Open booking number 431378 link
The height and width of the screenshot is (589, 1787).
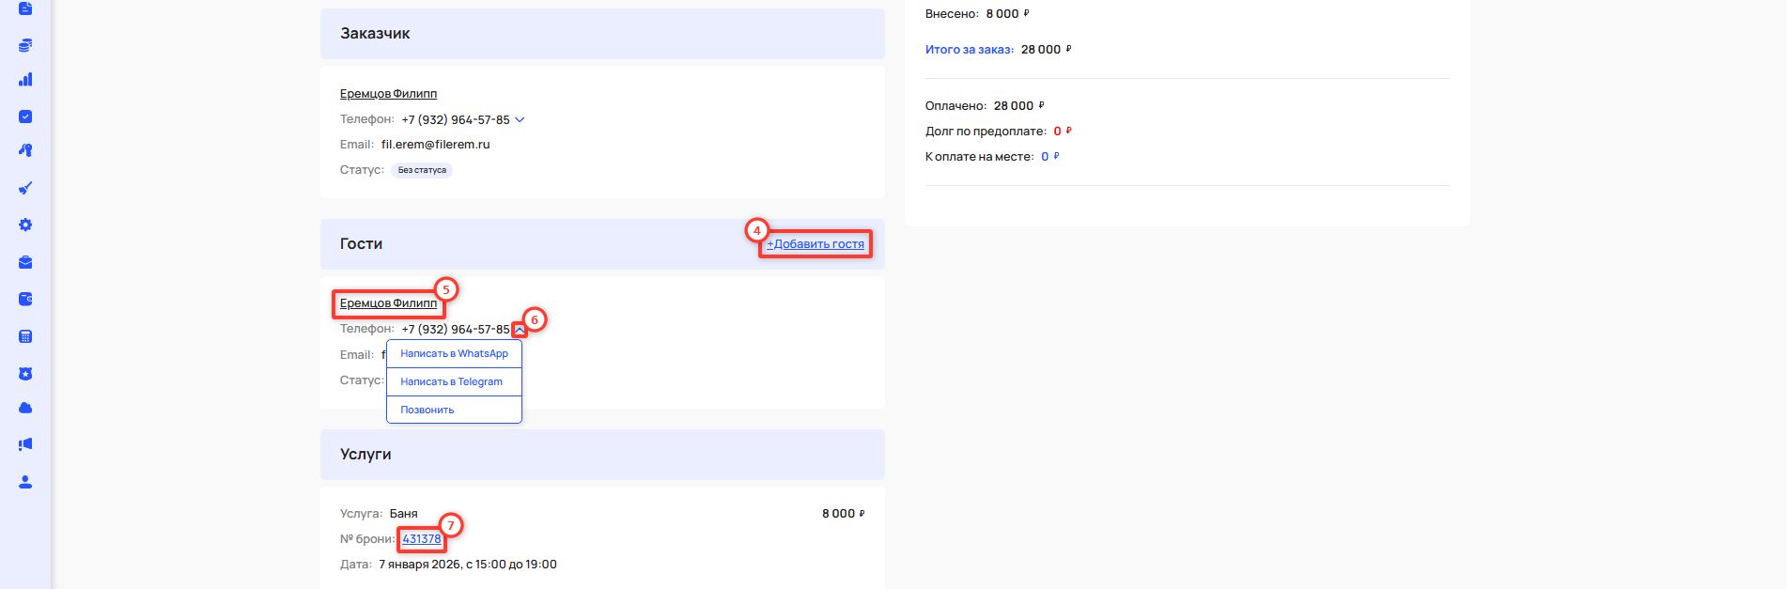[422, 539]
